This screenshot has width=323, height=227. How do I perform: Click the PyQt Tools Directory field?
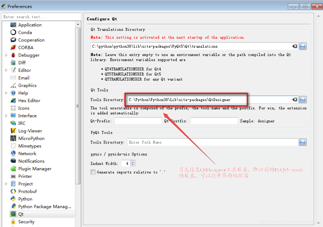click(213, 142)
